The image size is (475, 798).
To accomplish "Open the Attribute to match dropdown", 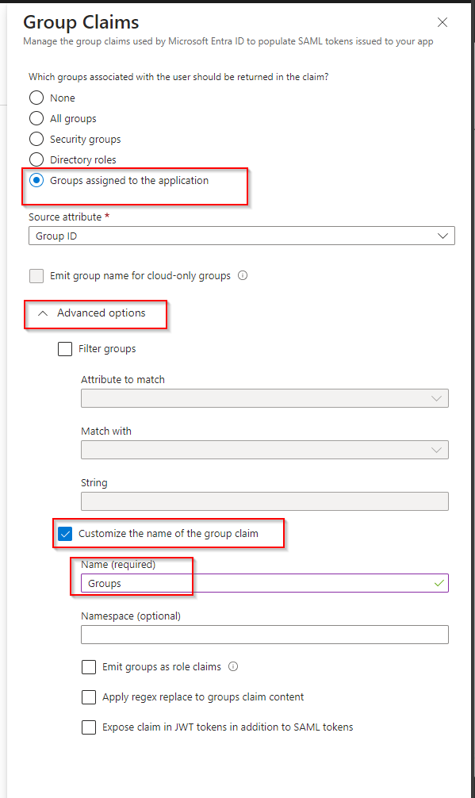I will coord(264,398).
